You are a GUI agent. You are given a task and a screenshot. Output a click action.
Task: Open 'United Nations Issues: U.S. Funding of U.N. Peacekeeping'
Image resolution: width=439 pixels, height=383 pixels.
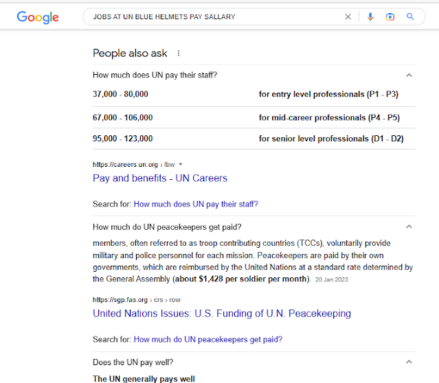222,314
